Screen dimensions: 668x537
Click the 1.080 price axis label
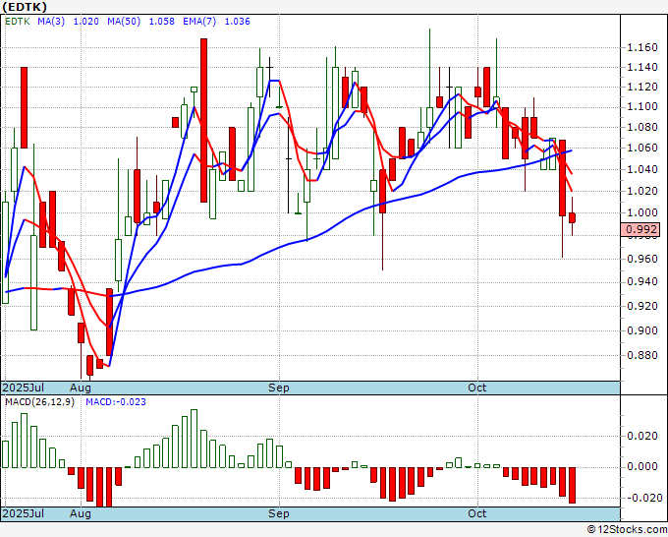click(x=642, y=127)
